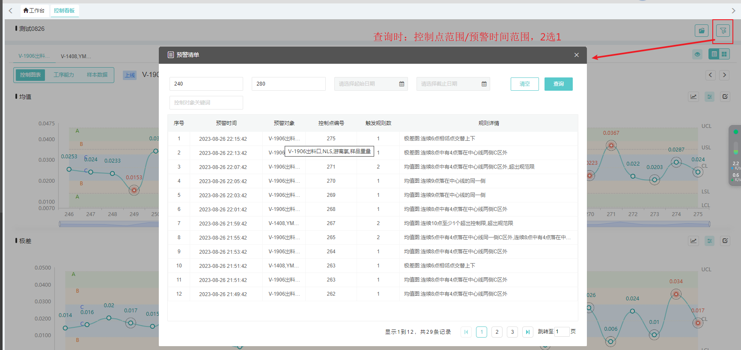The height and width of the screenshot is (350, 741).
Task: Switch dashboard to grid view layout
Action: click(x=724, y=54)
